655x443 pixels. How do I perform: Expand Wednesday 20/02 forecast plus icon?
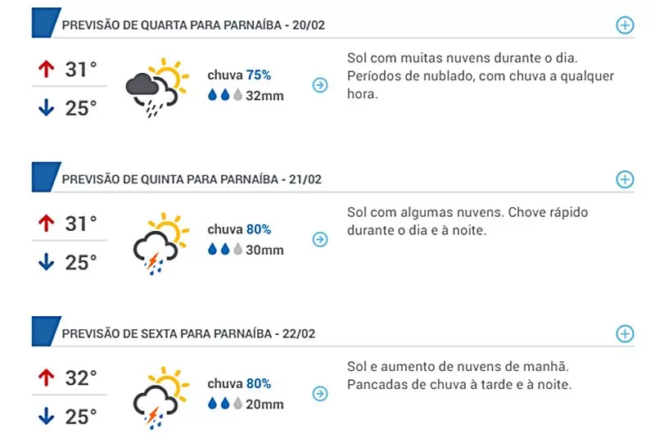tap(625, 25)
